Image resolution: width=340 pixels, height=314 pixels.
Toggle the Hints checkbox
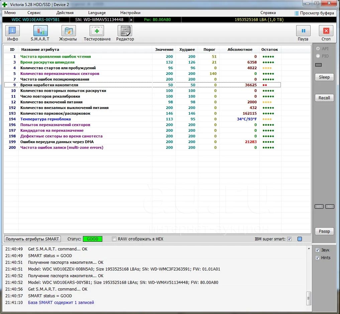coord(318,257)
